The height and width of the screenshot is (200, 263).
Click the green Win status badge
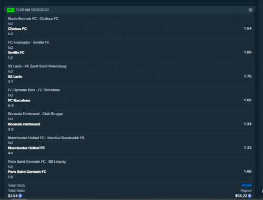11,10
